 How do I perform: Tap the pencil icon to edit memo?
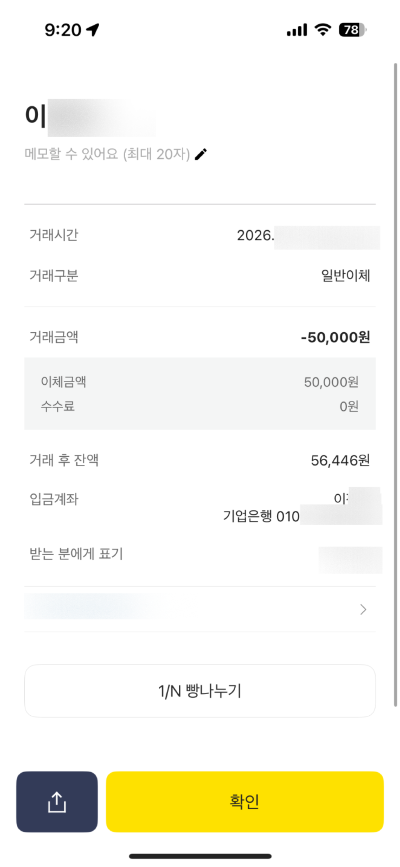tap(201, 154)
